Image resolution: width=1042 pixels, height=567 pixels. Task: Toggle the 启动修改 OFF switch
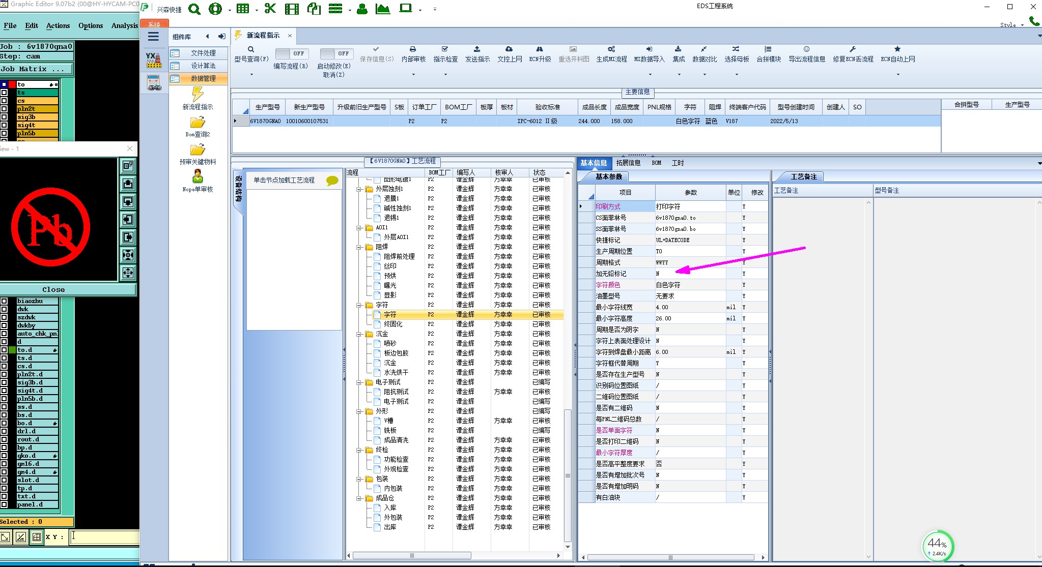click(336, 53)
